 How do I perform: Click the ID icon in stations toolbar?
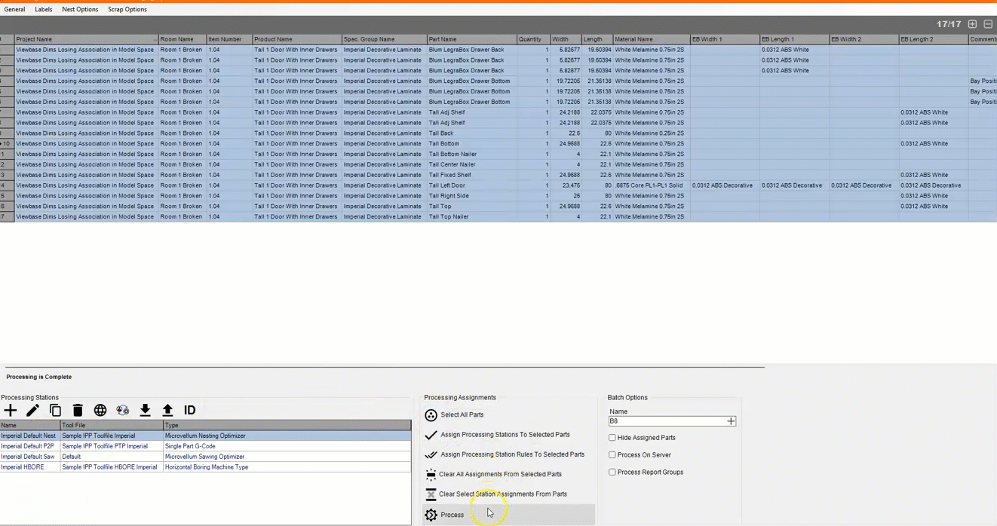pyautogui.click(x=190, y=410)
